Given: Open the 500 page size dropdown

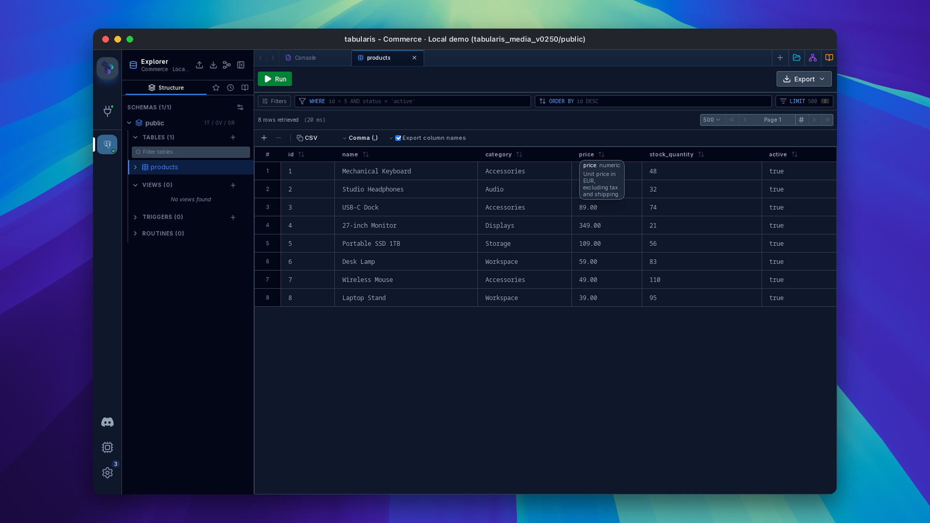Looking at the screenshot, I should 712,120.
